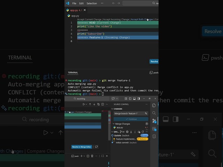Maximize the terminal panel
Viewport: 223px width, 167px height.
click(x=102, y=156)
